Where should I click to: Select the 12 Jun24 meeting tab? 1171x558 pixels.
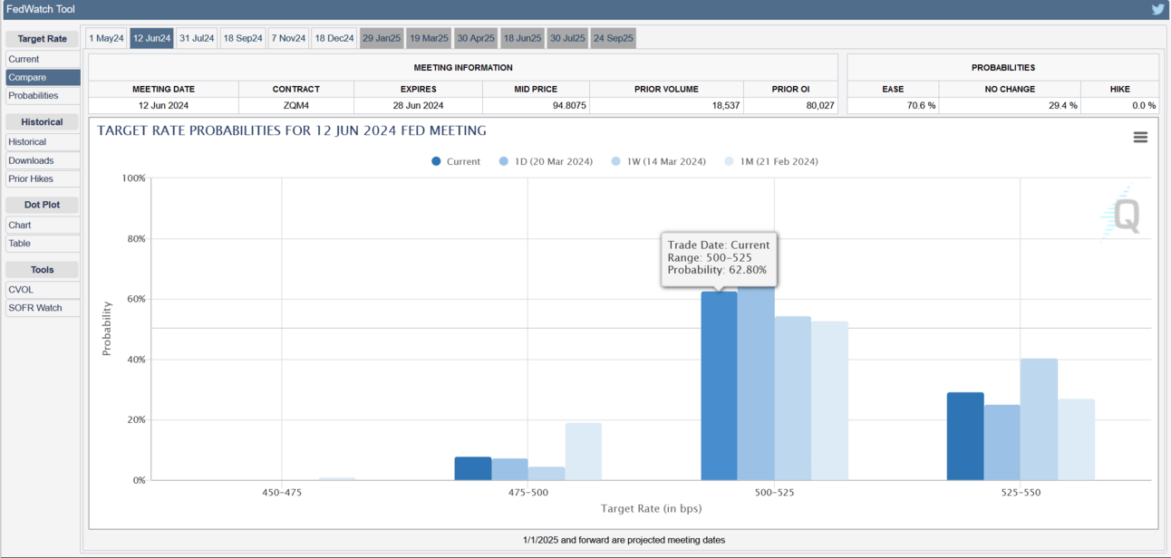coord(151,38)
